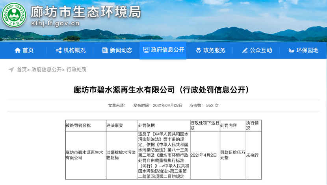Click the date cell 2021年4月2日
Screen dimensions: 327x185
(205, 155)
